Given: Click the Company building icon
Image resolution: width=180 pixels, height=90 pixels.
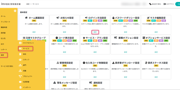Looking at the screenshot, I should coord(20,54).
